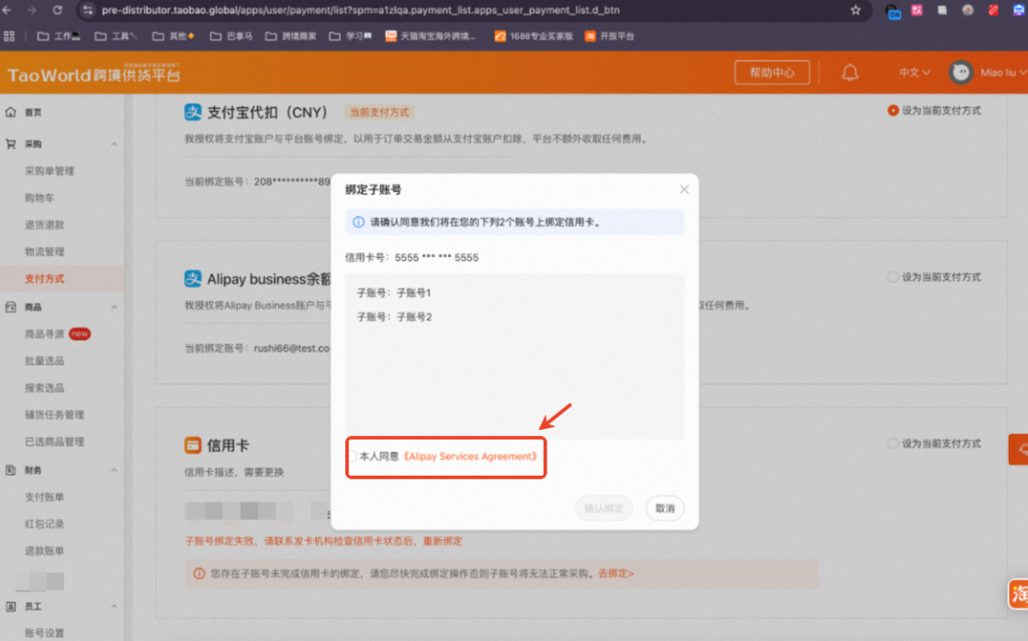Click the 去绑定 link in the warning
Viewport: 1028px width, 641px height.
(x=616, y=573)
